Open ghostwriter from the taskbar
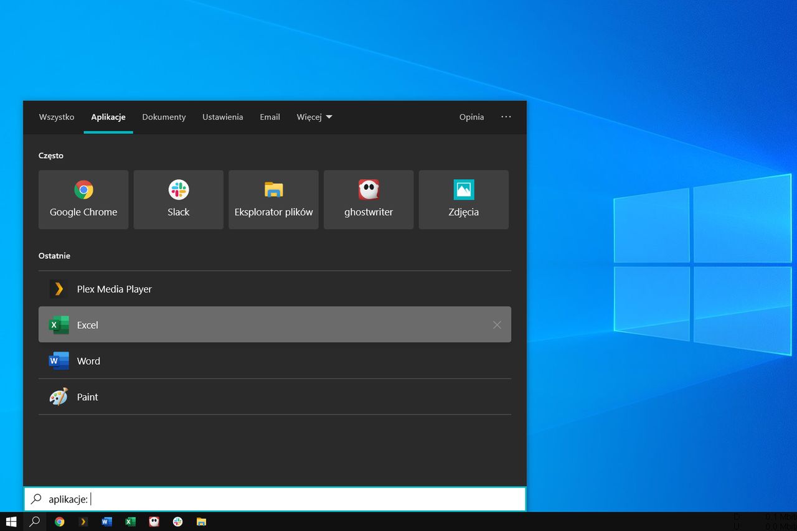Image resolution: width=797 pixels, height=531 pixels. point(154,522)
